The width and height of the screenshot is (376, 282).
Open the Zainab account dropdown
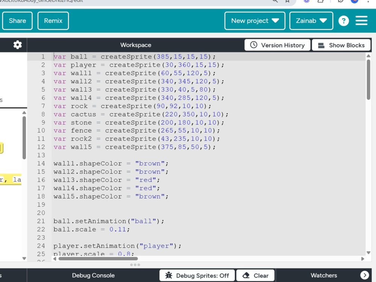311,21
